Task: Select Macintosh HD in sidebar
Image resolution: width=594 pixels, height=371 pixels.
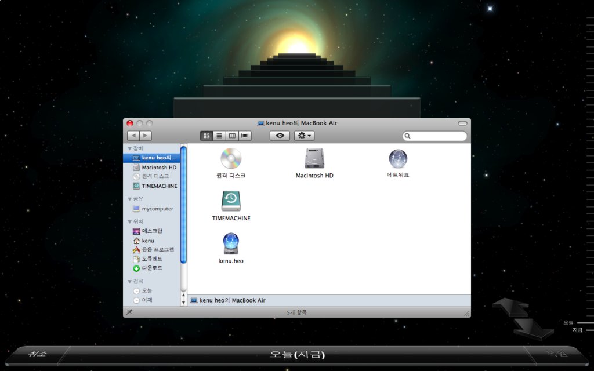Action: click(151, 168)
